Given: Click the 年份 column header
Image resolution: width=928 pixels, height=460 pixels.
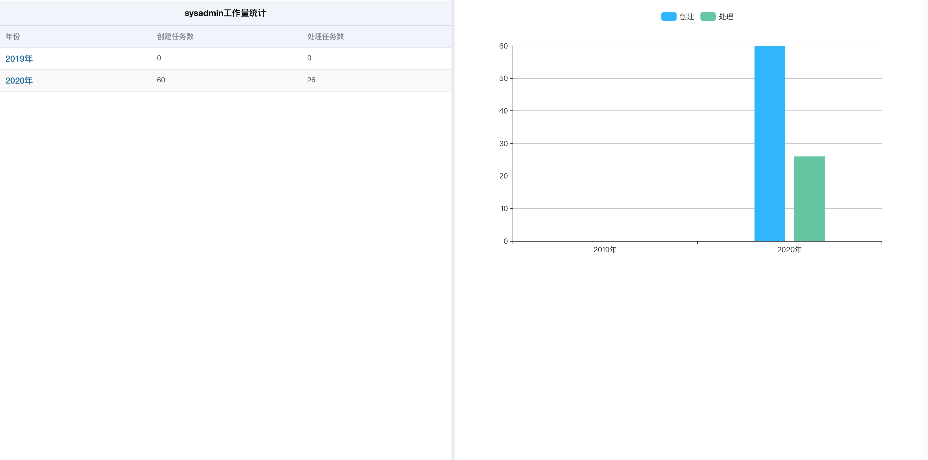Looking at the screenshot, I should pos(13,36).
